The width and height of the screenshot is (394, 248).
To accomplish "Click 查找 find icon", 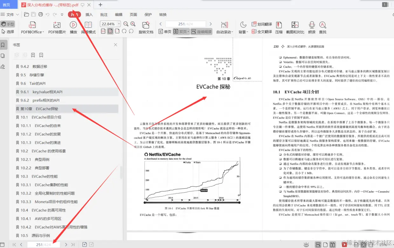I will 323,28.
